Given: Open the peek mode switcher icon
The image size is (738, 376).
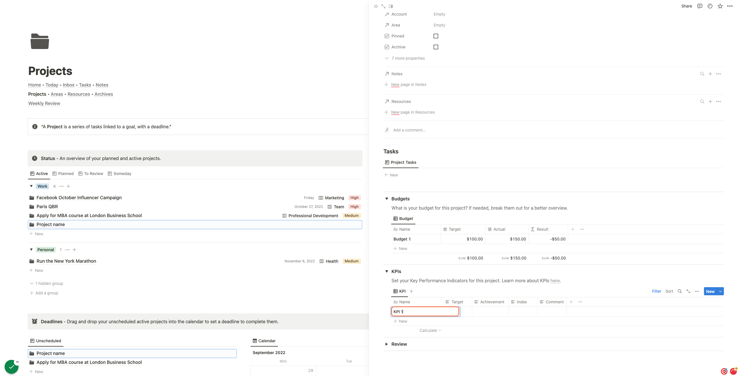Looking at the screenshot, I should [391, 6].
